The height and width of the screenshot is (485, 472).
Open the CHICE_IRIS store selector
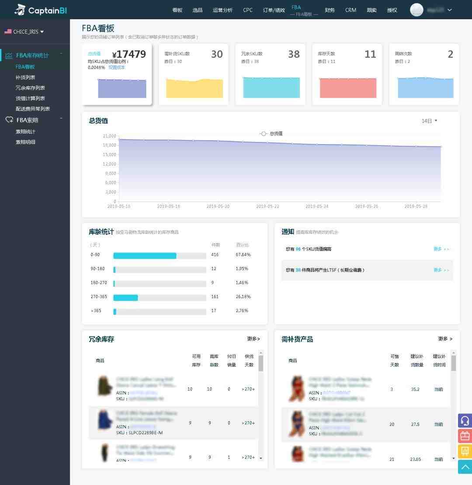[24, 31]
